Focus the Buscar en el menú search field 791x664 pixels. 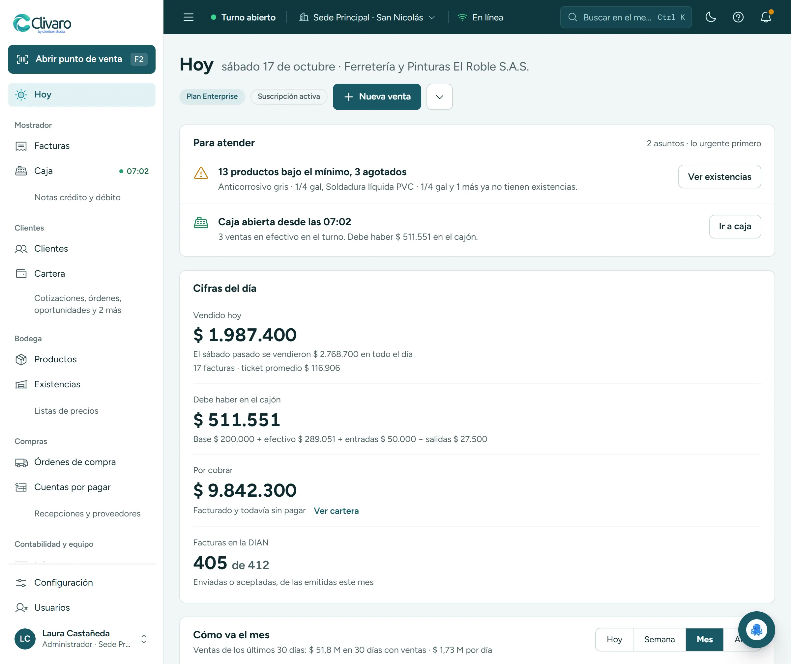[x=626, y=17]
